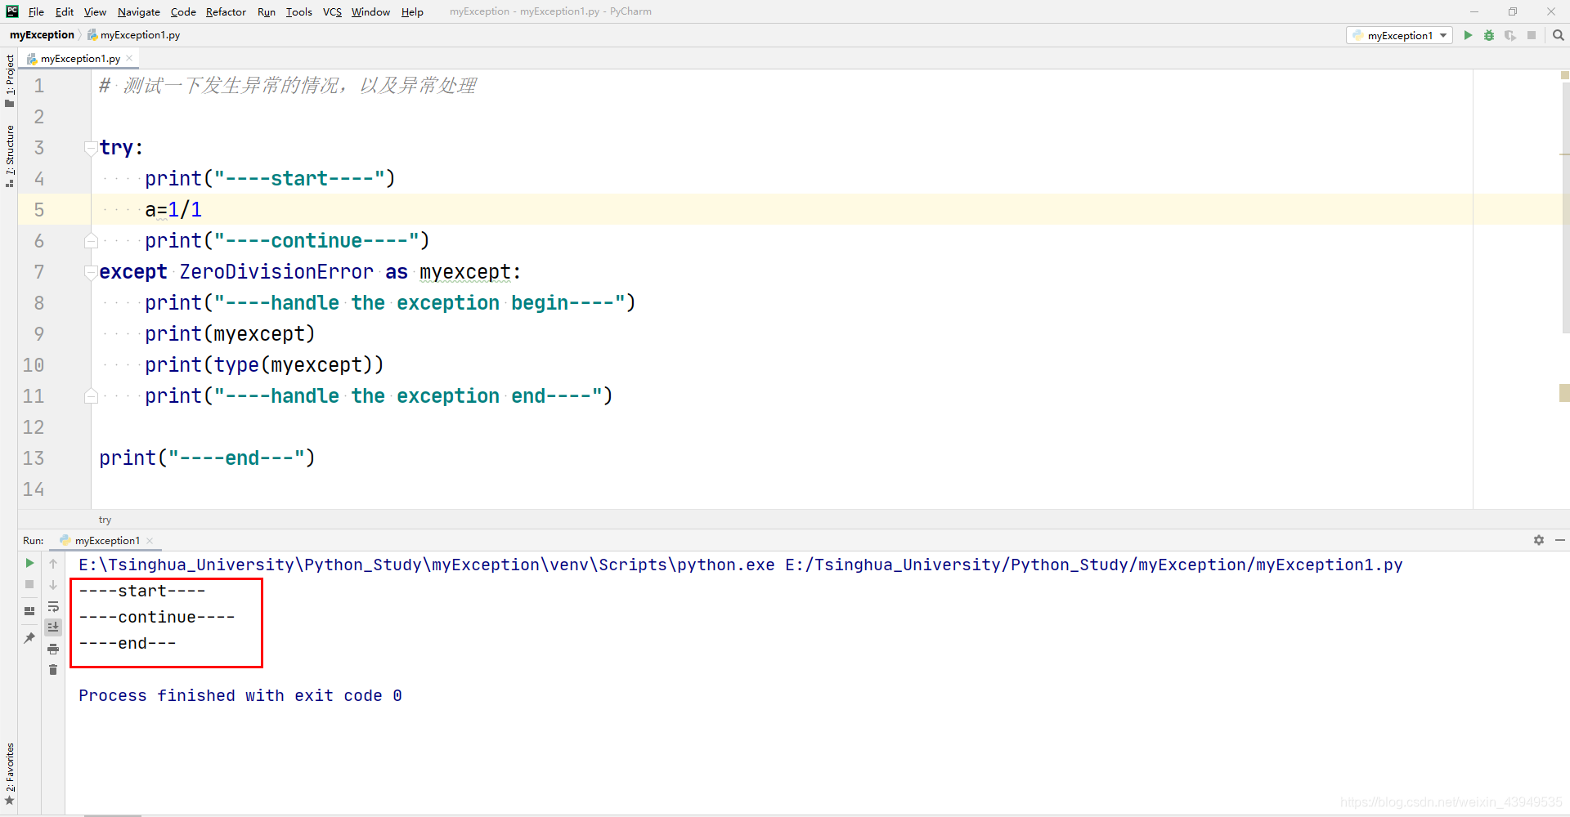
Task: Click myException1.py breadcrumb in navigation bar
Action: (x=134, y=35)
